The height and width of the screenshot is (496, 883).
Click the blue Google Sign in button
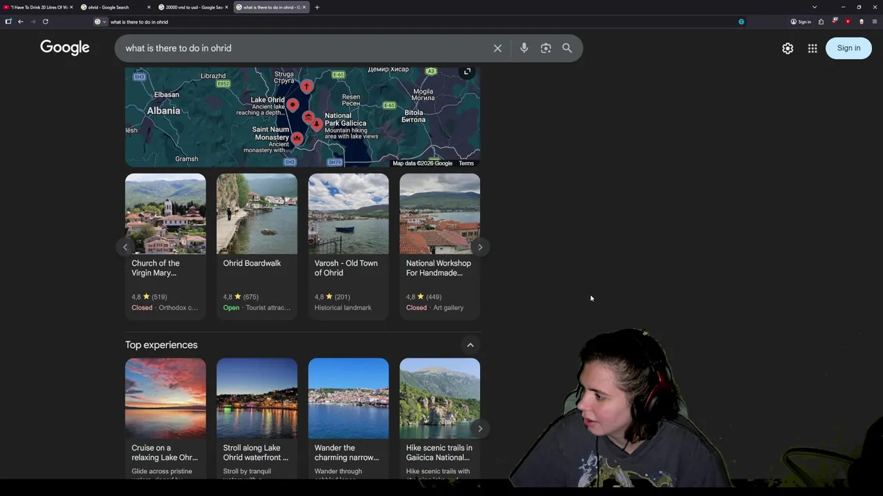(849, 48)
